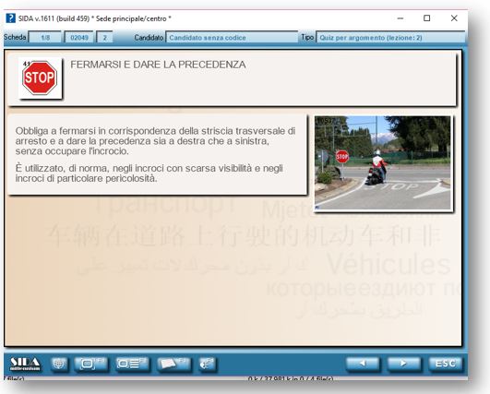Image resolution: width=490 pixels, height=394 pixels.
Task: Click the heading FERMARSI E DARE LA PRECEDENZA
Action: 158,65
